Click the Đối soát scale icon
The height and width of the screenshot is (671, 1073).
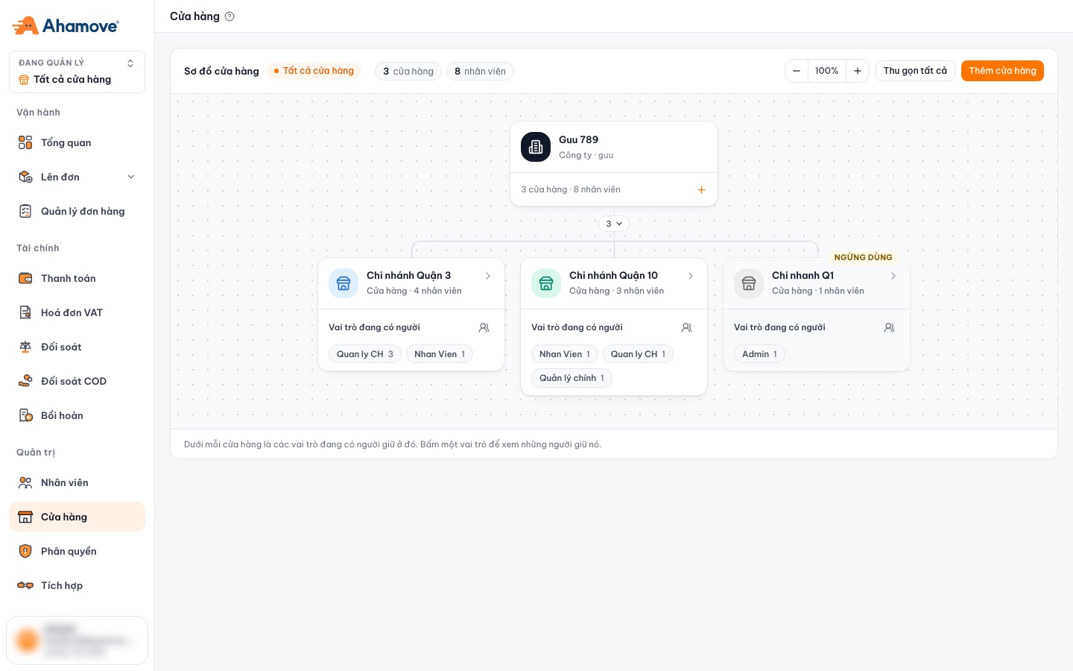[25, 347]
